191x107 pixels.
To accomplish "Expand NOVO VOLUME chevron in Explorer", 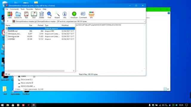I will pyautogui.click(x=34, y=86).
